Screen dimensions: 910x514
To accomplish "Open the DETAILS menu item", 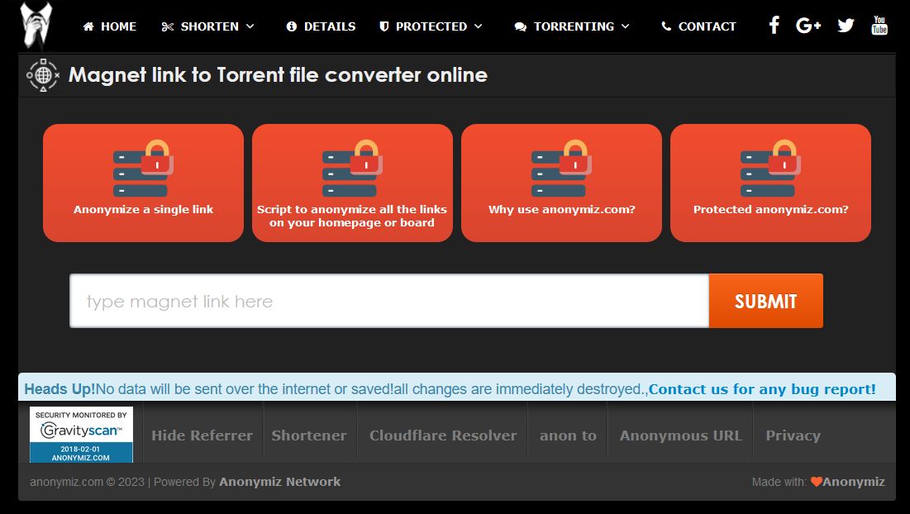I will pos(321,26).
